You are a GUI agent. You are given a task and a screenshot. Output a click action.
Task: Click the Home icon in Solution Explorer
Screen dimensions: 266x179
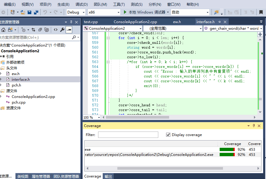point(3,30)
